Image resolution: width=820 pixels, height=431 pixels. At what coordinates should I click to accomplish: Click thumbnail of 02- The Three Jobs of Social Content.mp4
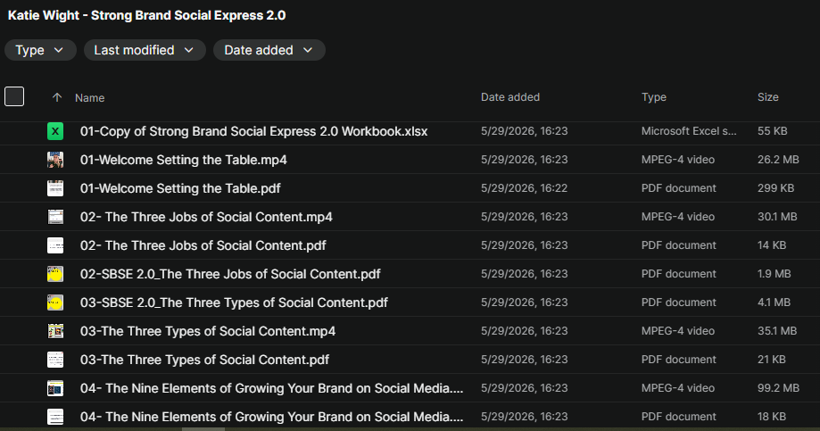click(x=55, y=217)
